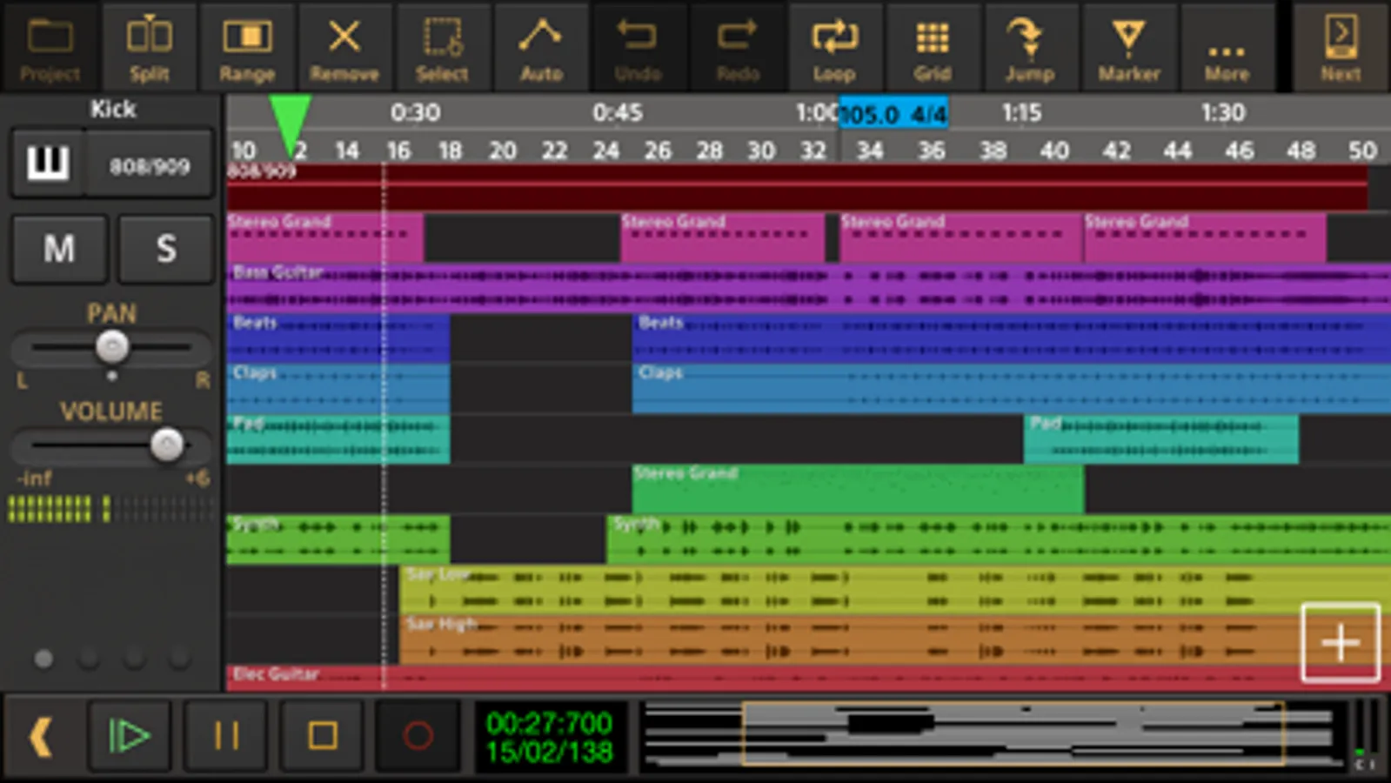Select the Split tool
This screenshot has width=1391, height=783.
(149, 48)
